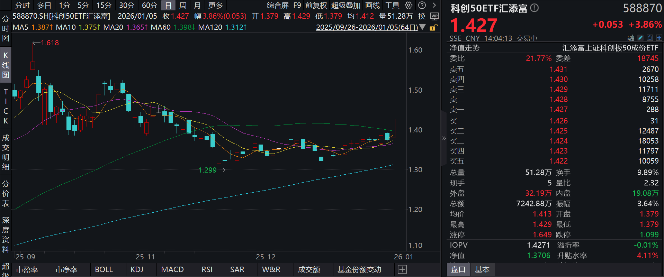Viewport: 664px width, 277px height.
Task: Select 分时图 in the left sidebar
Action: click(x=6, y=28)
